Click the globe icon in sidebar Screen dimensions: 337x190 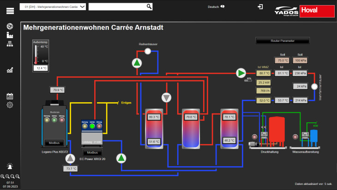click(10, 26)
